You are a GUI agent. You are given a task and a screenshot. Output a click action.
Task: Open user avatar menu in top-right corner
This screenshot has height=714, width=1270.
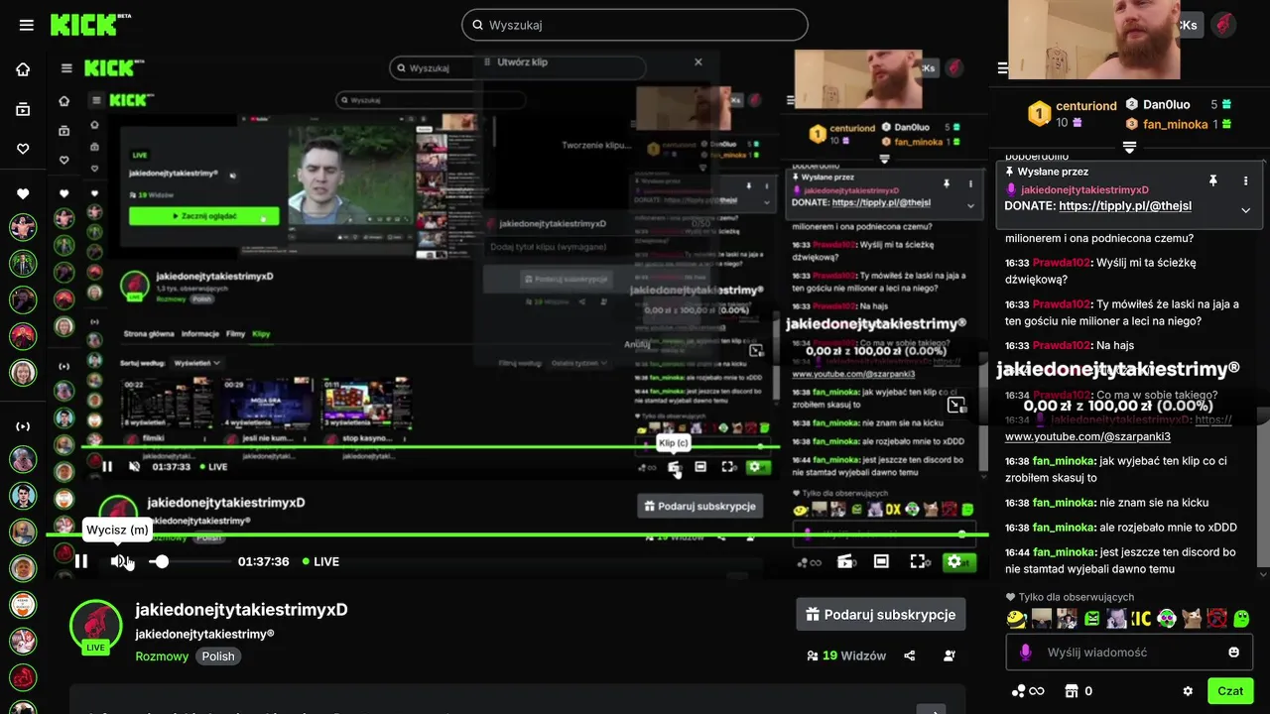(x=1224, y=25)
